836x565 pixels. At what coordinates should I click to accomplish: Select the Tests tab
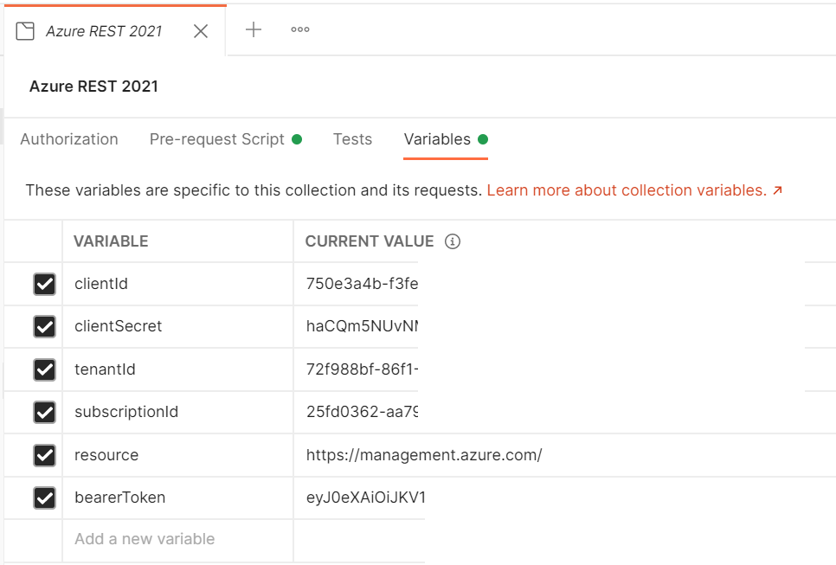click(x=352, y=139)
